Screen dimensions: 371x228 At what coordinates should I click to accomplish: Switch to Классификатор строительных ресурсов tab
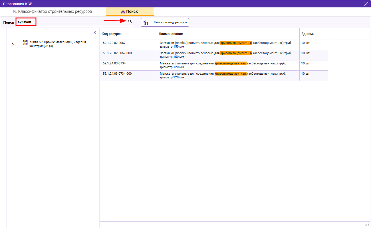coord(55,12)
